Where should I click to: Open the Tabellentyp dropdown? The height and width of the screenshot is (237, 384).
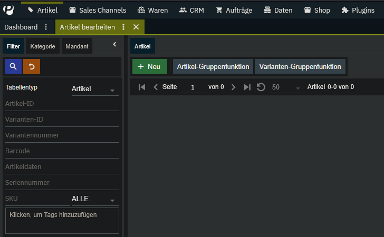(94, 89)
